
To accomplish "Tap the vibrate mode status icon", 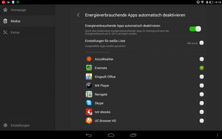I will [198, 2].
